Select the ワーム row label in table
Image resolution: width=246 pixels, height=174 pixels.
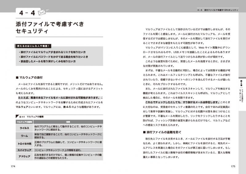point(24,136)
